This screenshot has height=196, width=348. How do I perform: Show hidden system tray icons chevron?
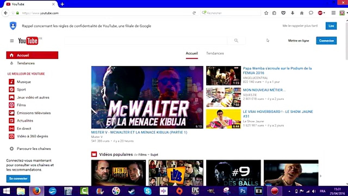[x=289, y=191]
